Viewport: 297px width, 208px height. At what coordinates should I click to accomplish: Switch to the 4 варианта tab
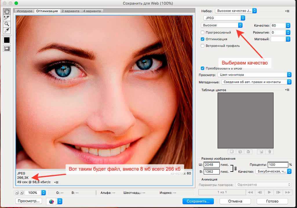point(92,11)
